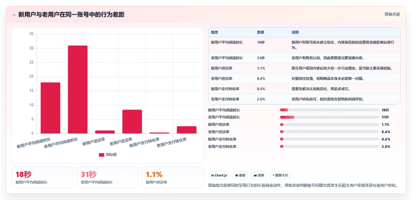Open the 1.1% 新用户进店率 stat card
Image resolution: width=412 pixels, height=200 pixels.
[173, 177]
